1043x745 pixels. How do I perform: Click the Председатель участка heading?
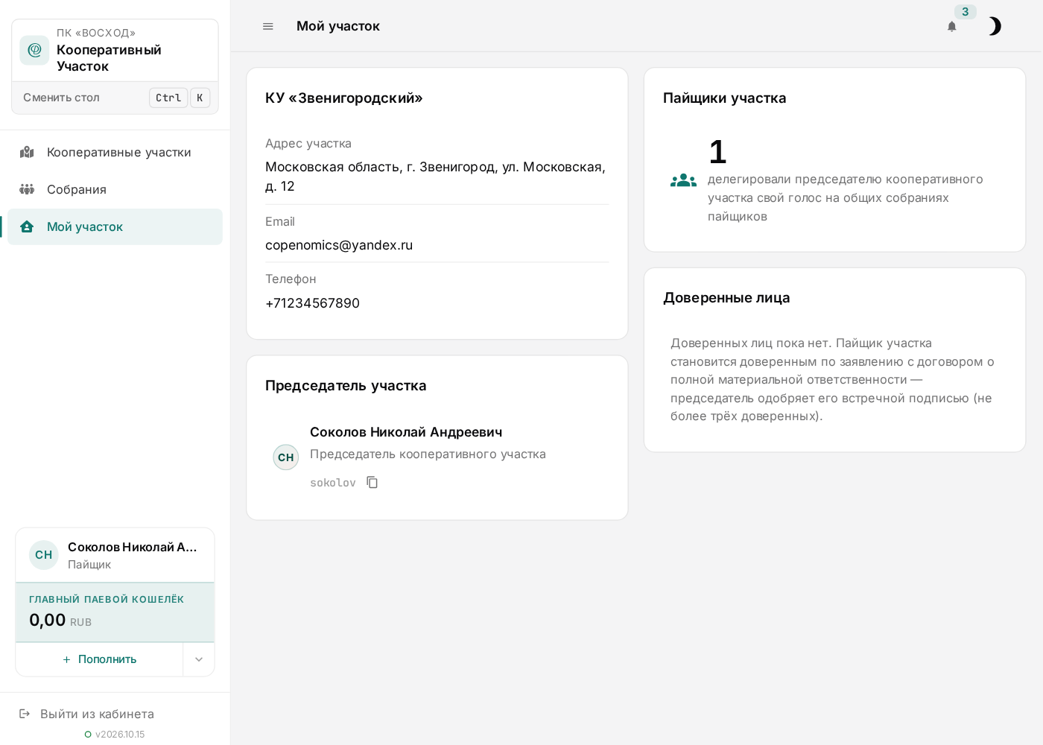pos(346,385)
